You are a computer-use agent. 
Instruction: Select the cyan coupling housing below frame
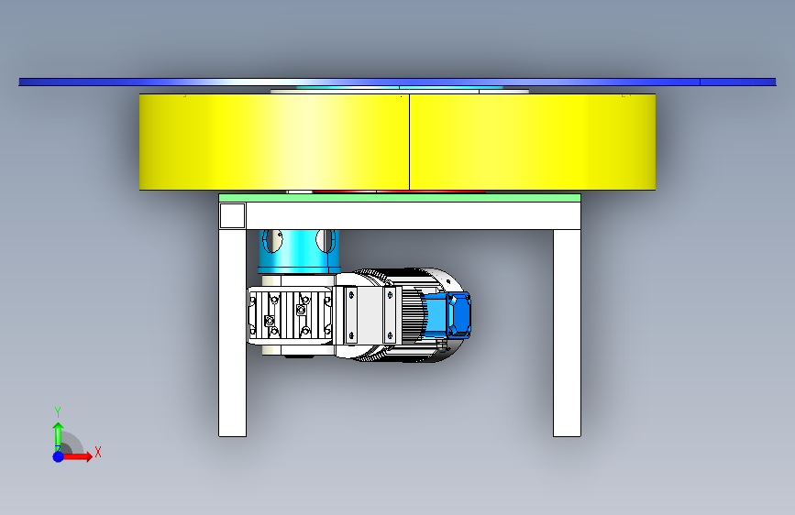298,251
